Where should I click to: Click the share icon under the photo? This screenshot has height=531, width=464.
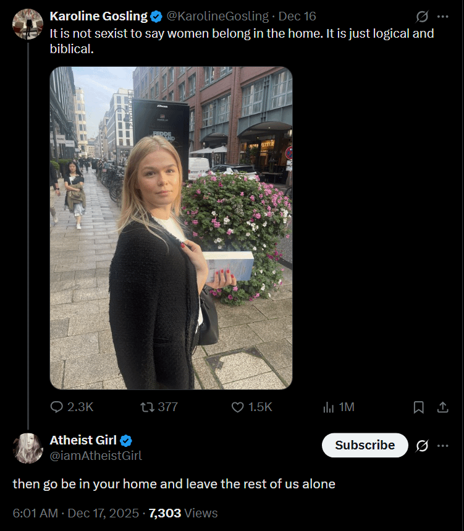click(442, 407)
